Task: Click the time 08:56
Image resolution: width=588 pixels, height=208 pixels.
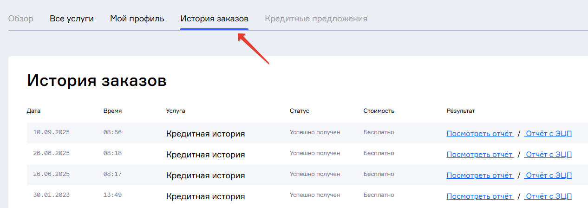Action: (x=112, y=132)
